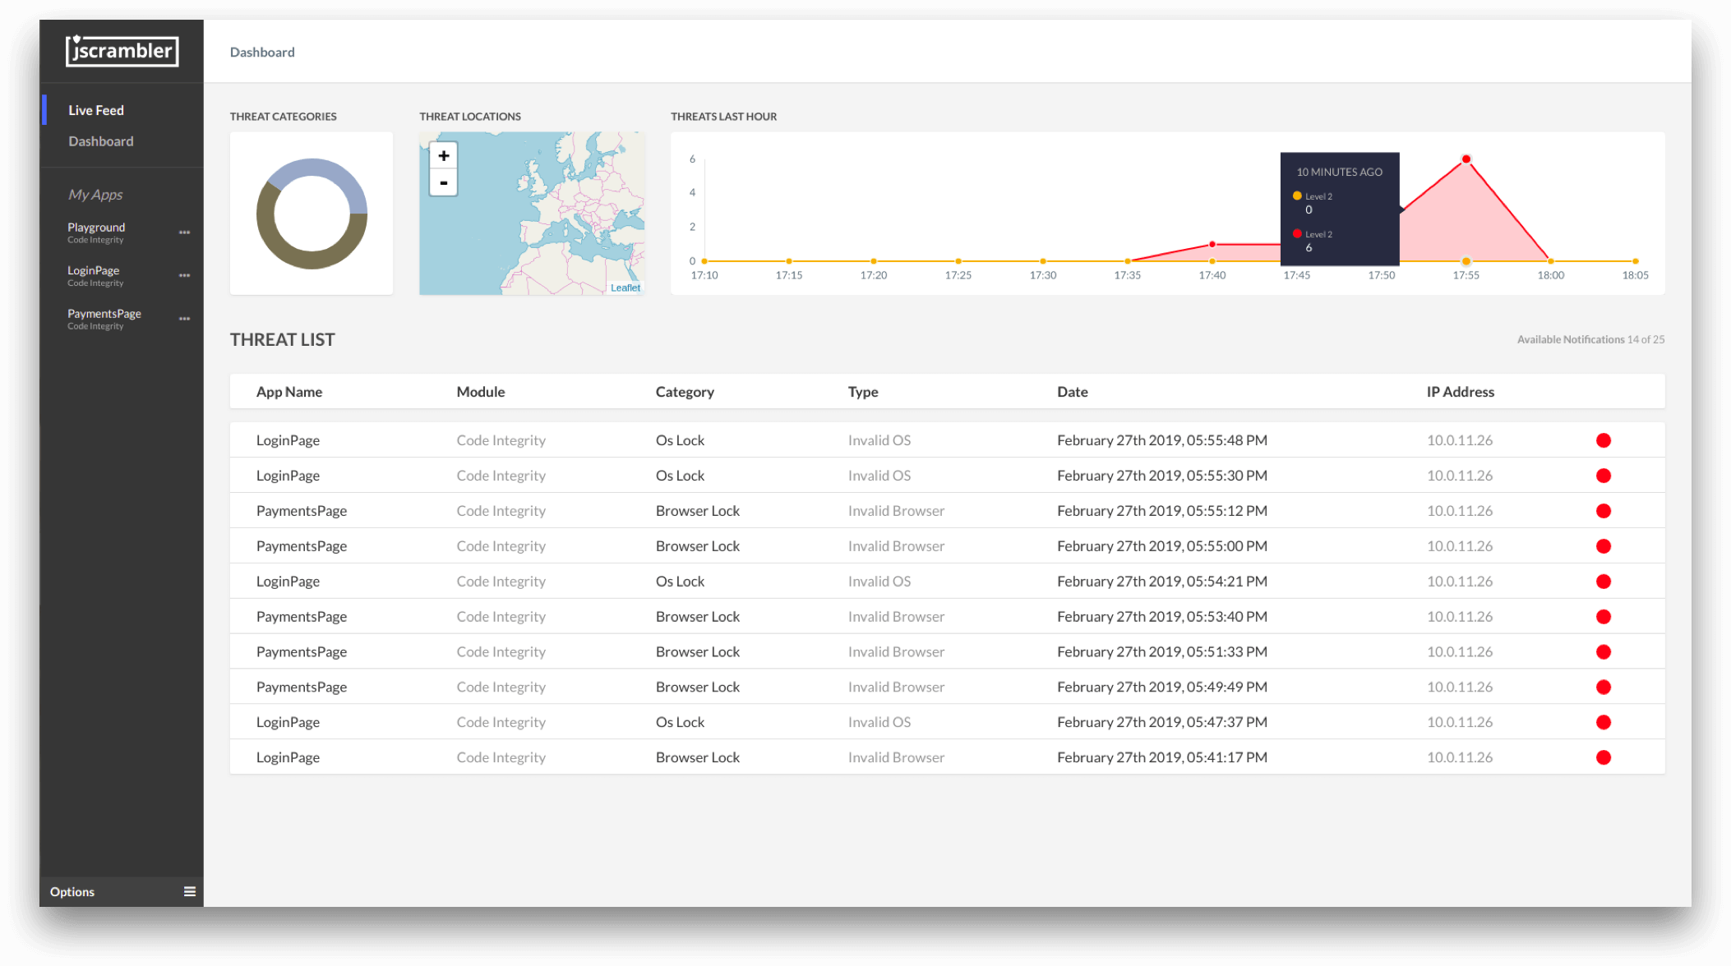Sort the threat list by Date column

(1072, 392)
